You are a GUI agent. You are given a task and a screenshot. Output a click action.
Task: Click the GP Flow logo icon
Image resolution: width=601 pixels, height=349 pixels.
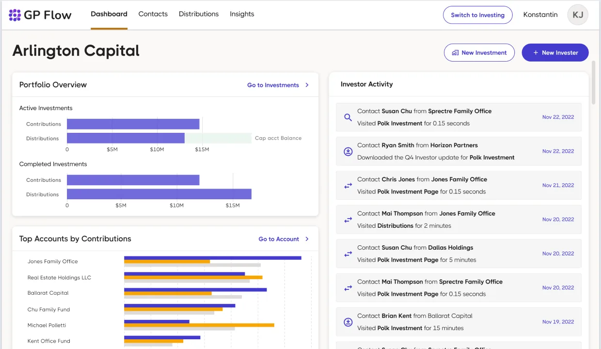(15, 15)
